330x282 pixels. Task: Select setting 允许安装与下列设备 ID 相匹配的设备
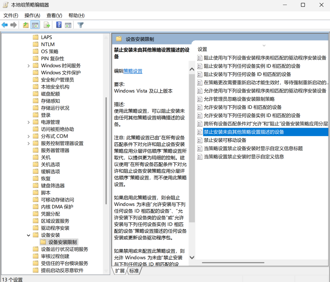click(243, 107)
